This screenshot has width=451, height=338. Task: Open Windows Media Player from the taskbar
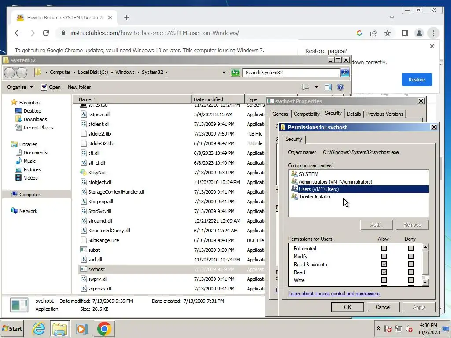click(x=81, y=328)
